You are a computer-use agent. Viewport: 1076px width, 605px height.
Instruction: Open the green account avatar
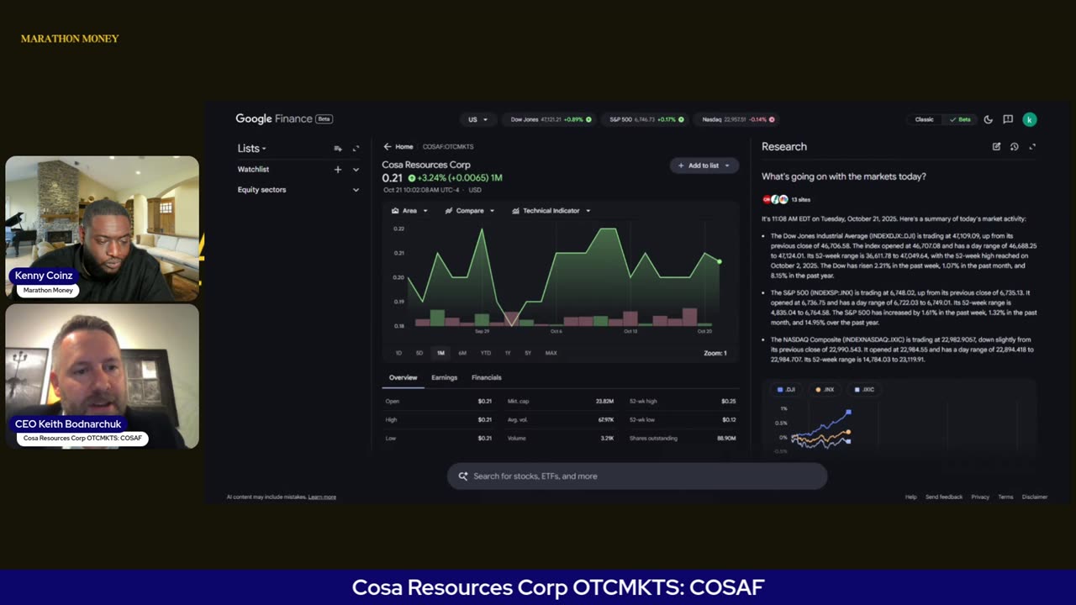coord(1029,119)
